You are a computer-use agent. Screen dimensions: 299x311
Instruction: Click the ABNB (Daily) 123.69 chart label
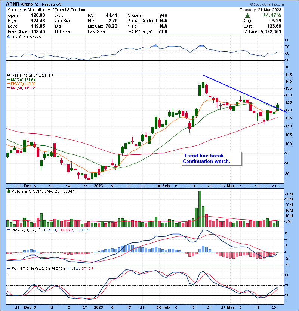click(x=33, y=75)
